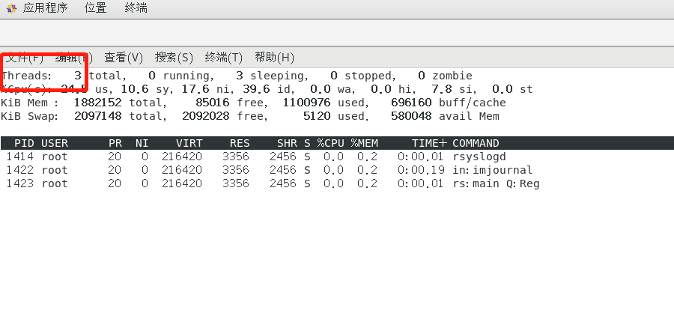
Task: Click the 5120 swap used value
Action: point(317,116)
